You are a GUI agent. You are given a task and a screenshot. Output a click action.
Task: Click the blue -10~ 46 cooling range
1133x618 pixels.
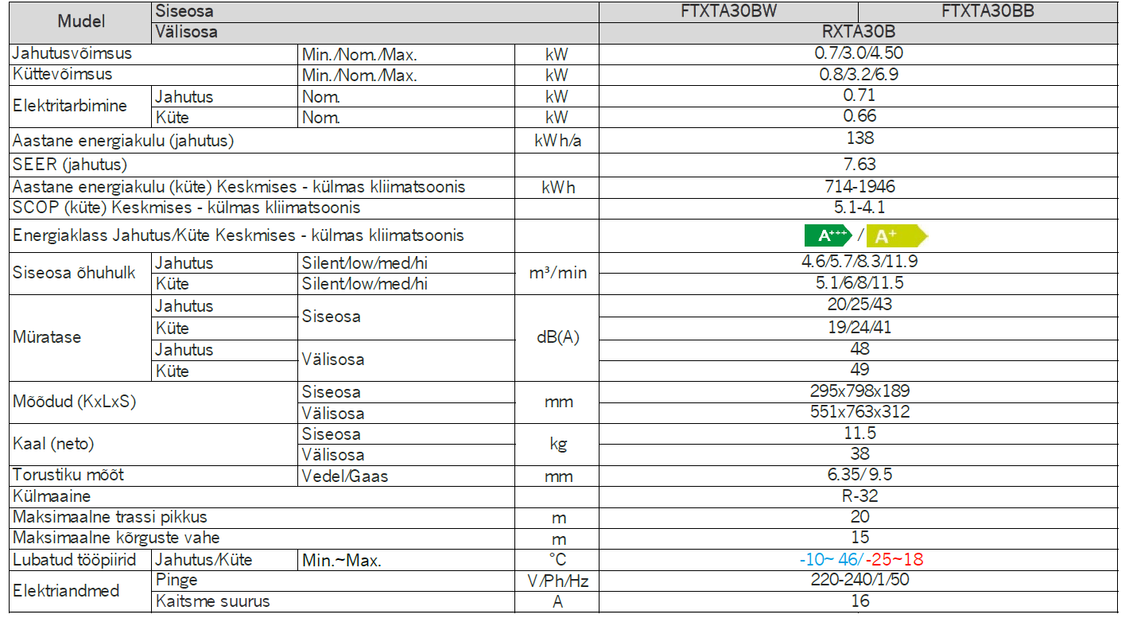[x=829, y=559]
